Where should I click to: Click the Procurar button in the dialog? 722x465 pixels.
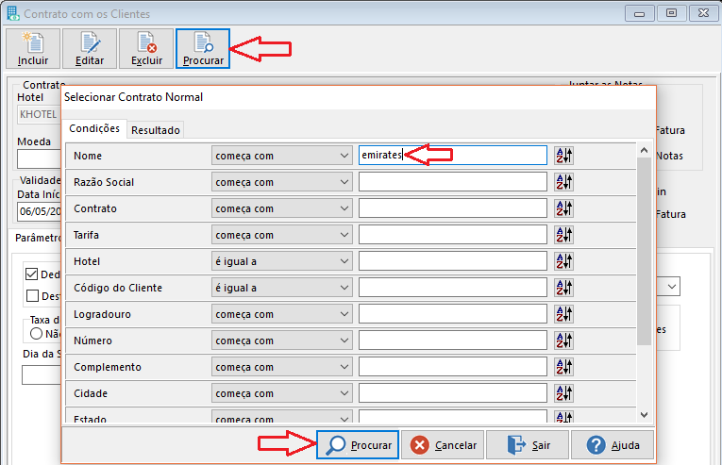(x=358, y=445)
